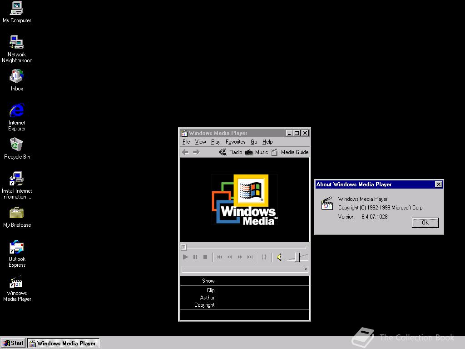The image size is (465, 349).
Task: Open the File menu
Action: coord(186,142)
